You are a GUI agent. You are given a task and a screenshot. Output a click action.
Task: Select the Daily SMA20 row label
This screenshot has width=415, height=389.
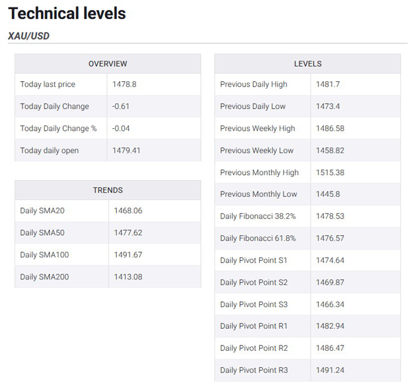pos(42,211)
